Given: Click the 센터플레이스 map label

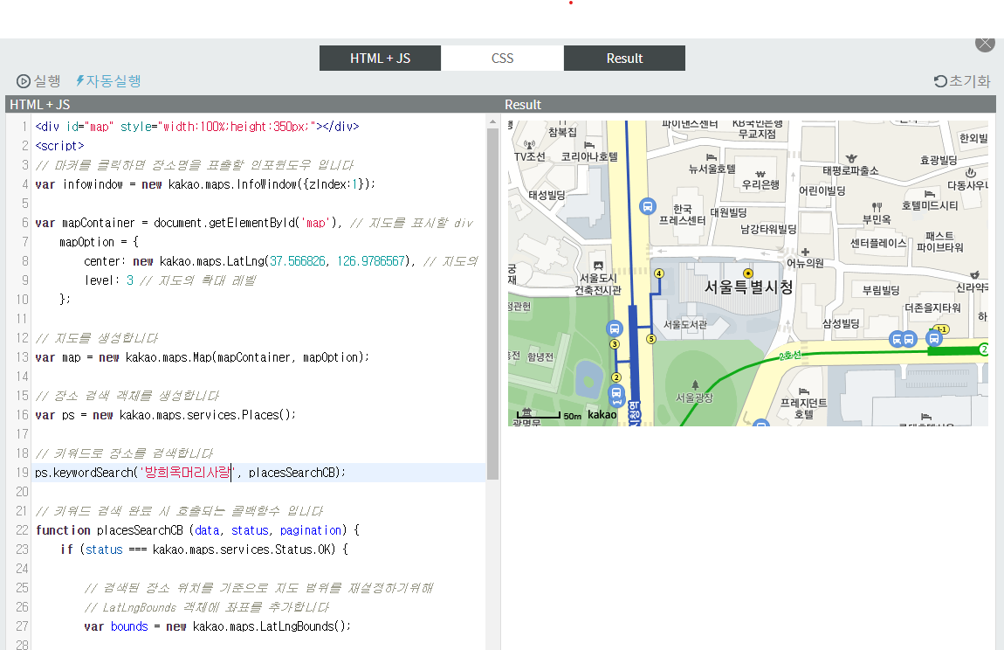Looking at the screenshot, I should click(878, 244).
